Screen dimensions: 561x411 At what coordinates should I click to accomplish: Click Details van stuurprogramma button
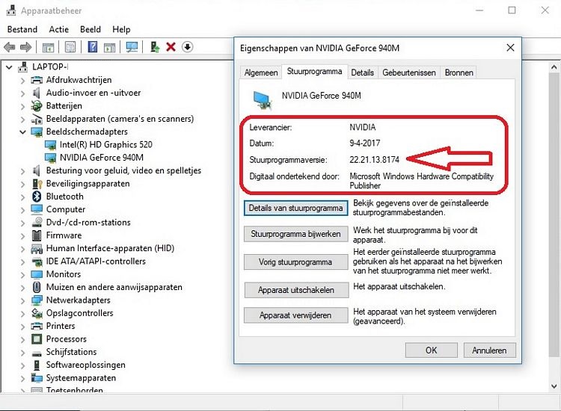[296, 208]
